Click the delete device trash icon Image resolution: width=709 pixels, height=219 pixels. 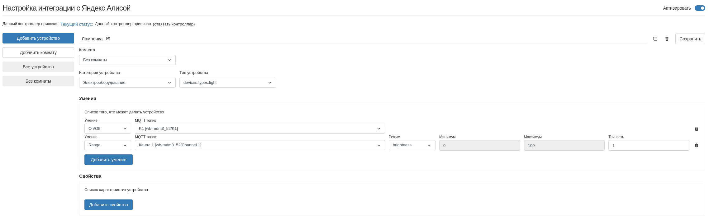point(667,39)
